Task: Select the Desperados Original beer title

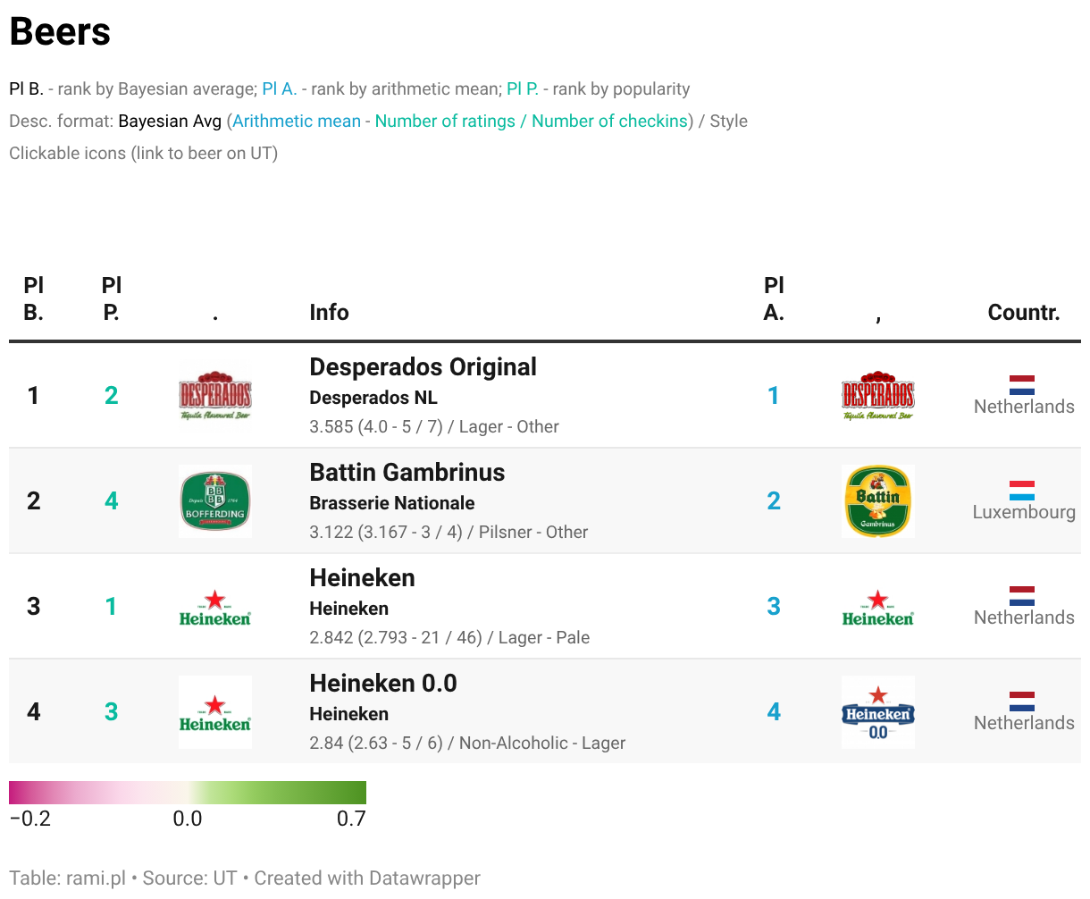Action: pyautogui.click(x=423, y=367)
